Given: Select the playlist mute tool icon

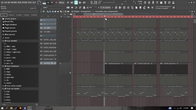Looking at the screenshot, I should click(55, 12).
